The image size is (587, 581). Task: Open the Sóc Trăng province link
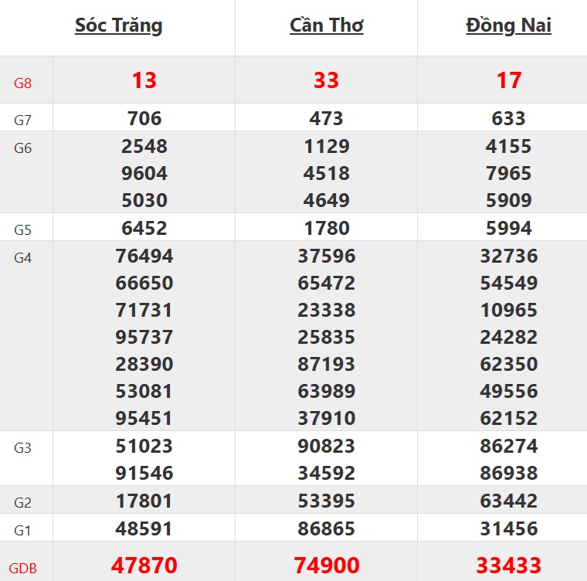[x=119, y=25]
